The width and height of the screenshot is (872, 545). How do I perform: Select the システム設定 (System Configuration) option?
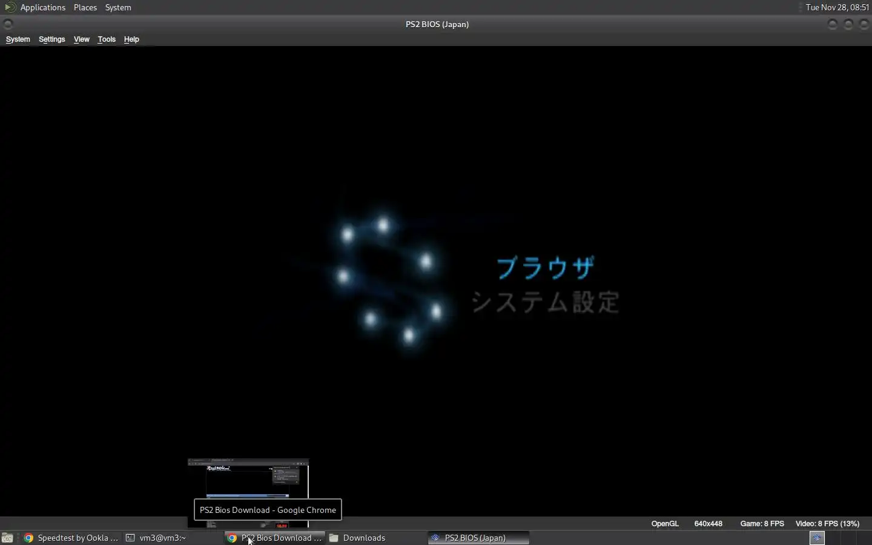[x=546, y=302]
